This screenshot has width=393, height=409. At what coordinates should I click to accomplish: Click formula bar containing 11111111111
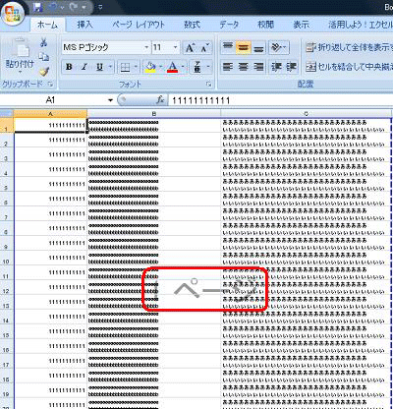click(281, 100)
